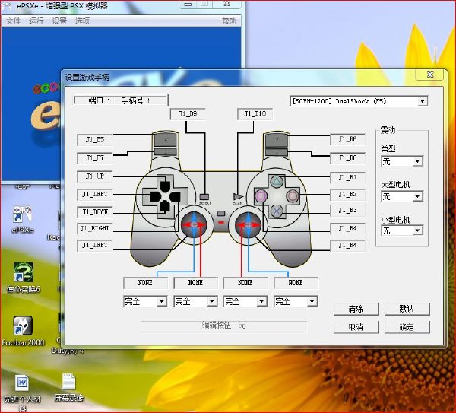Select the 使命召唤6 desktop shortcut
This screenshot has width=456, height=413.
click(x=24, y=278)
